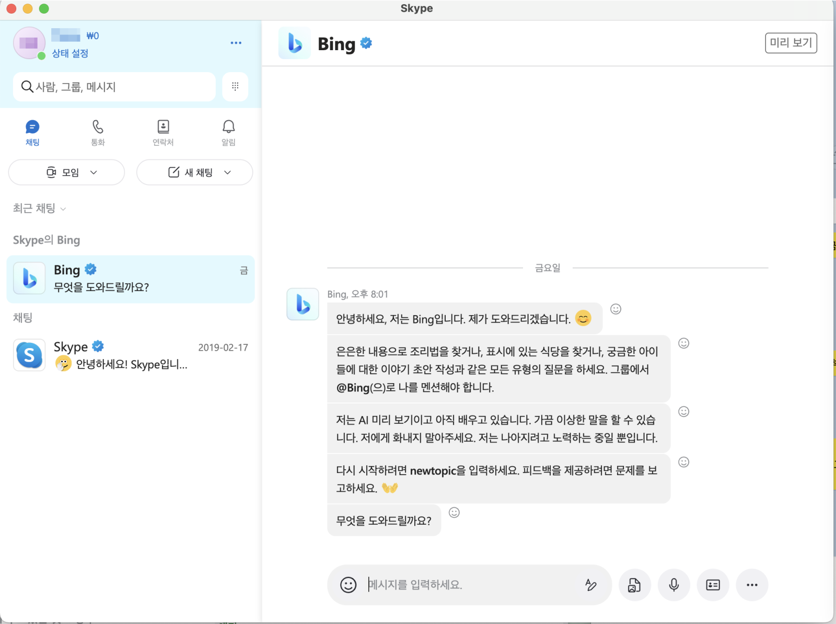This screenshot has height=624, width=836.
Task: Click the emoji picker in message box
Action: coord(348,585)
